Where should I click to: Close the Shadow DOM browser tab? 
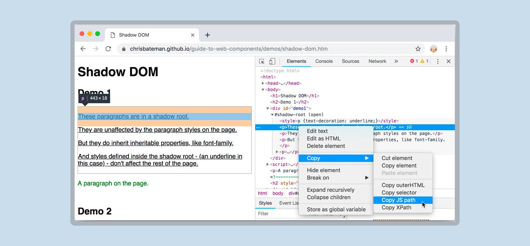(x=192, y=35)
